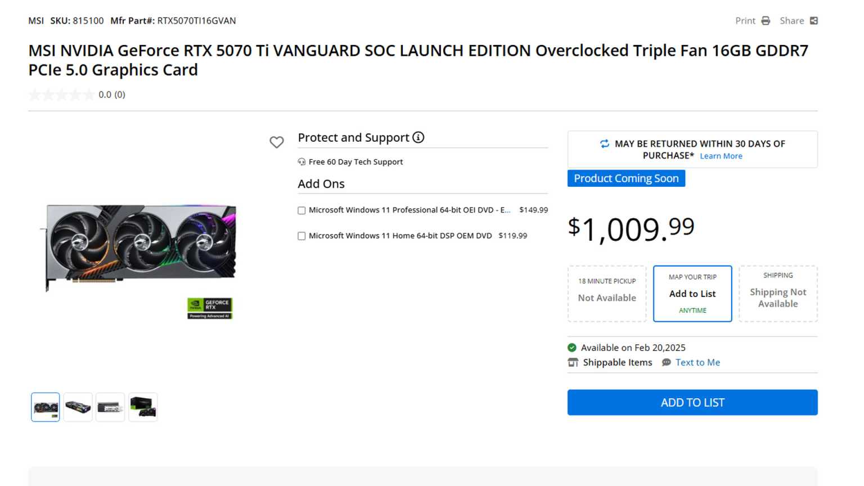Click the return policy arrows icon

[605, 144]
